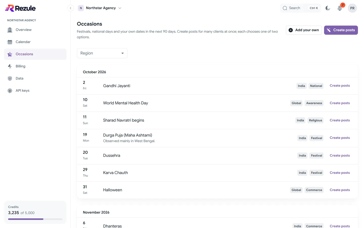
Task: Click the Northstar Agency N badge
Action: pos(81,8)
